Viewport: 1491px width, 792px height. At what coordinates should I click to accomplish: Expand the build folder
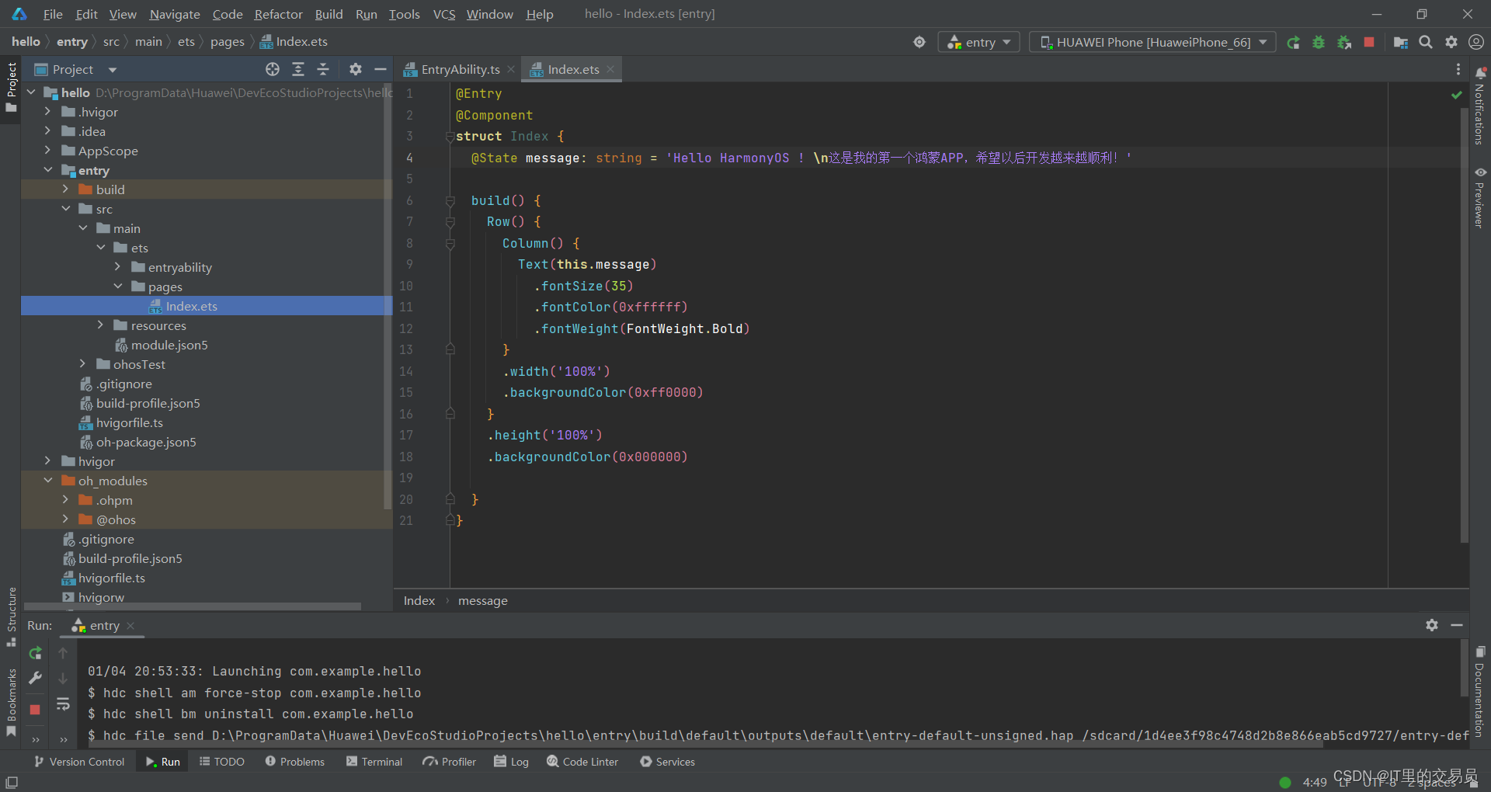pos(65,189)
